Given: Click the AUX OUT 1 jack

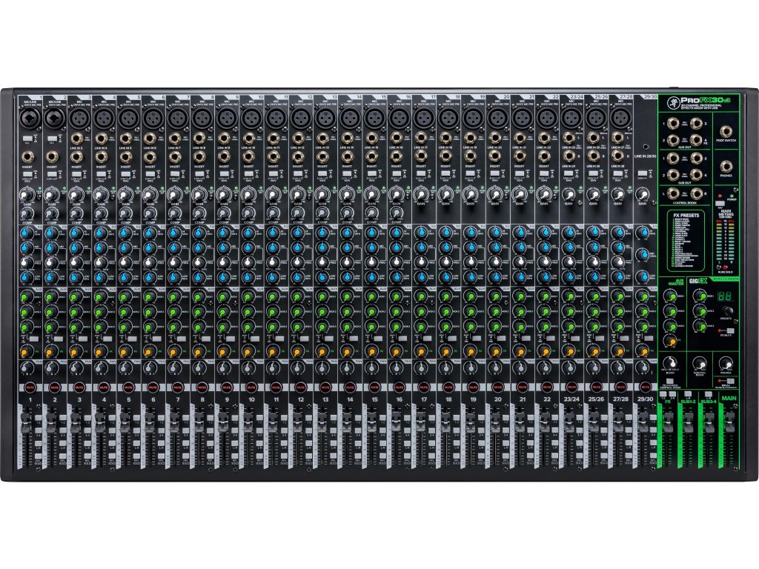Looking at the screenshot, I should pyautogui.click(x=673, y=124).
